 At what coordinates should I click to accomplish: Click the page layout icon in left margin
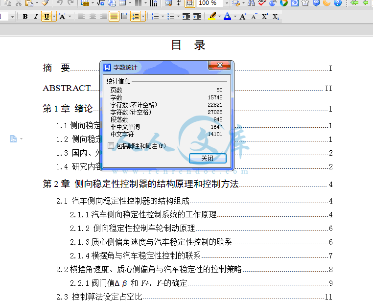point(13,139)
